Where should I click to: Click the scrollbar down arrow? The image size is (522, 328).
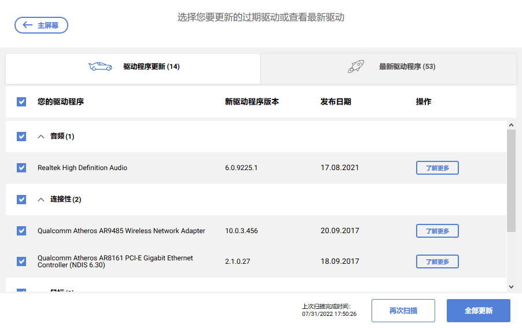512,287
